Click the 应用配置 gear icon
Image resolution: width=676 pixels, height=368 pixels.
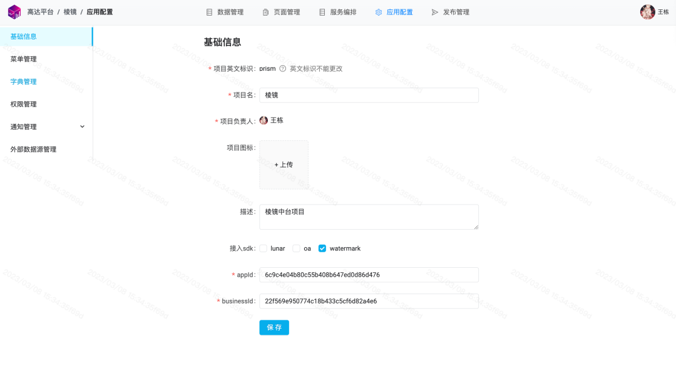tap(379, 13)
